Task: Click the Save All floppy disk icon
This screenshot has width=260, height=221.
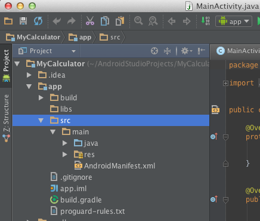Action: pos(23,21)
